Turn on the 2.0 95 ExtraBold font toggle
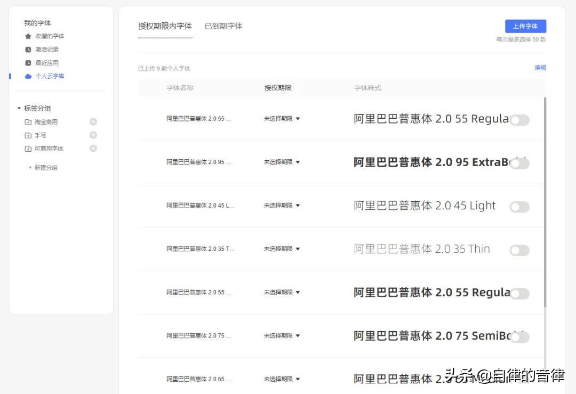 [x=519, y=163]
